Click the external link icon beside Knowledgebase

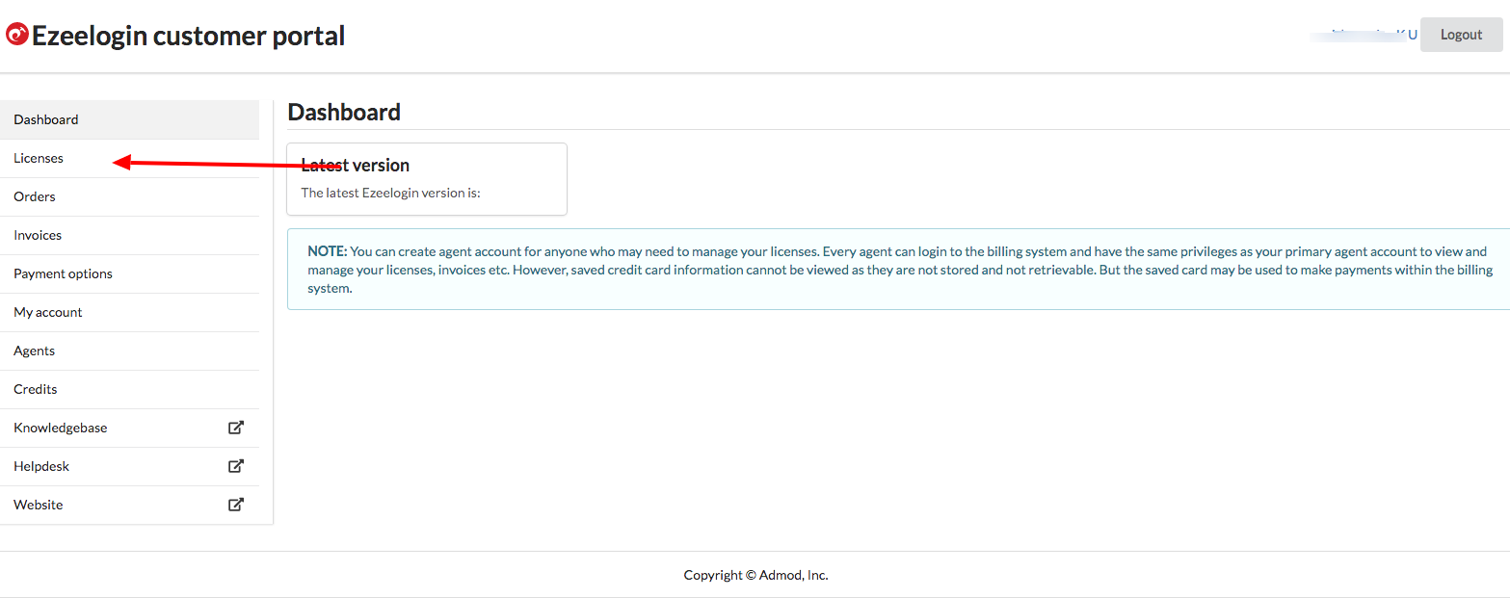tap(236, 428)
